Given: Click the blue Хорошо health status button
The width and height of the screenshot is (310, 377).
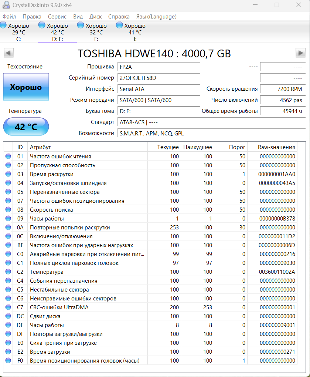Looking at the screenshot, I should (26, 87).
